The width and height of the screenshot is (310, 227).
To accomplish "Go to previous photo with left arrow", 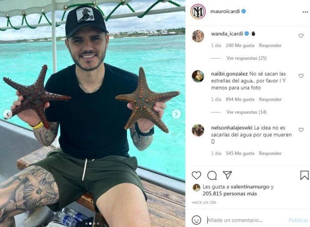I will coord(8,114).
